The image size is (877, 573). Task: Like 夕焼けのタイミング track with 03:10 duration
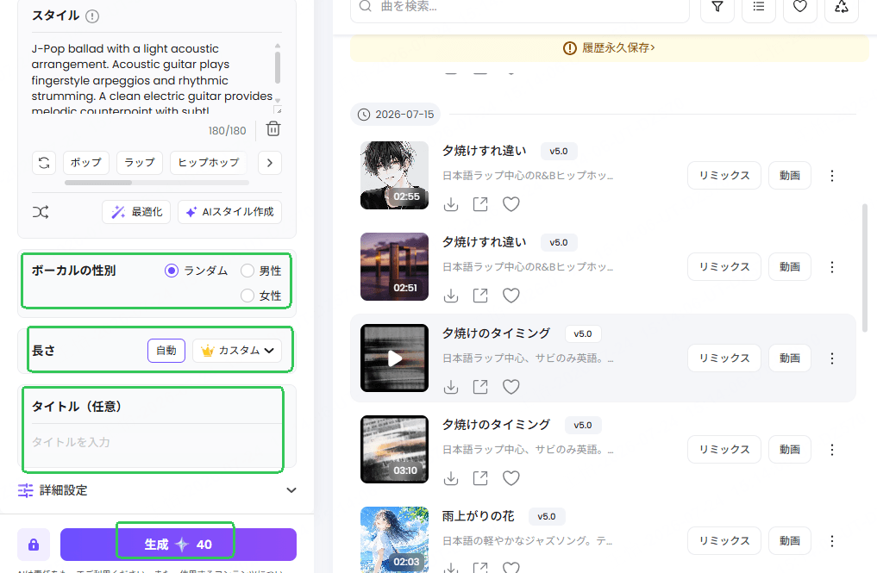pos(511,478)
